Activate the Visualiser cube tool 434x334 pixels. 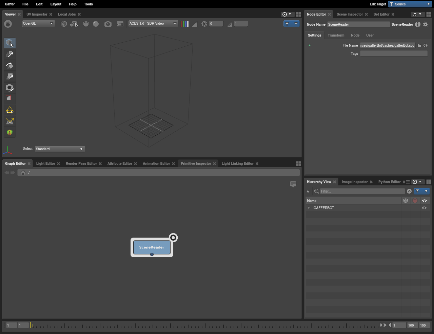click(x=9, y=132)
